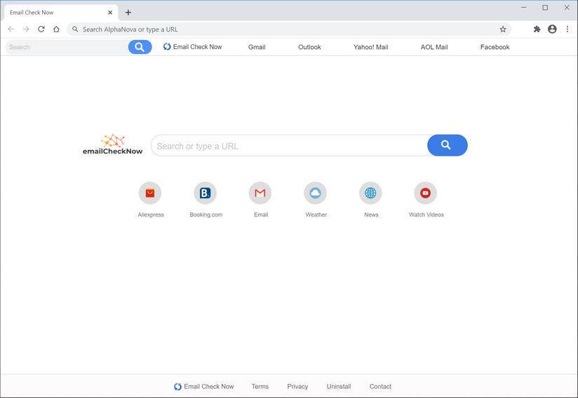Maximize the browser window
The image size is (578, 398).
(545, 8)
